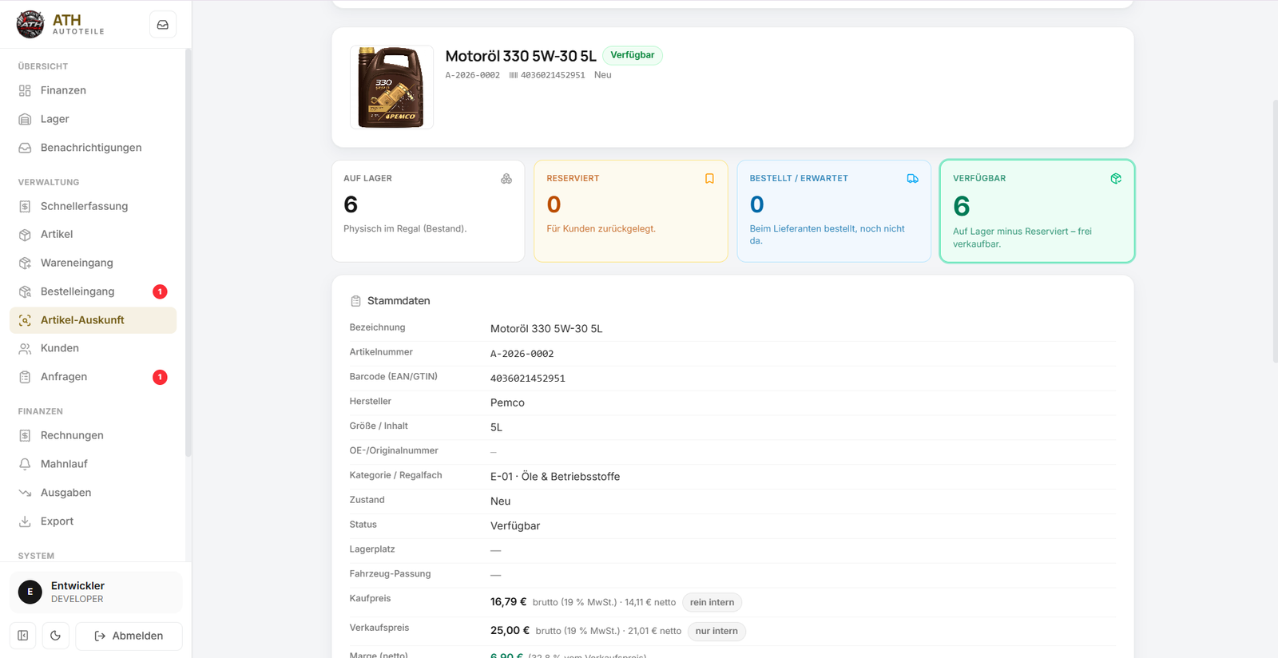The width and height of the screenshot is (1278, 658).
Task: Click the Rechnungen receipt icon
Action: (25, 435)
